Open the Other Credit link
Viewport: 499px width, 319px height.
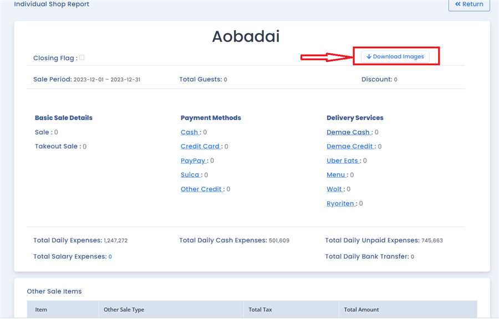click(x=202, y=189)
